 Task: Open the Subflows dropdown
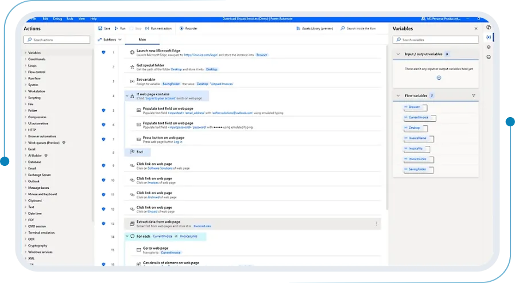click(110, 40)
